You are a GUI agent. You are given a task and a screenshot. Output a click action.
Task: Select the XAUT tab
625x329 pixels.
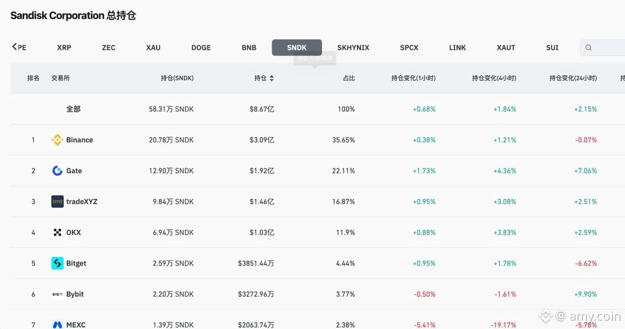click(506, 47)
